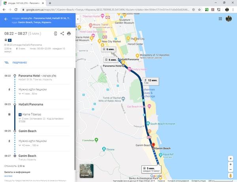
Task: Expand first walking step details chevron
Action: click(20, 94)
